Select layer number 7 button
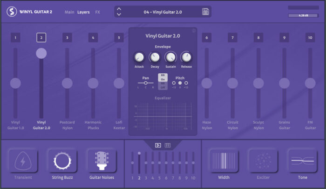The image size is (326, 189). 232,37
